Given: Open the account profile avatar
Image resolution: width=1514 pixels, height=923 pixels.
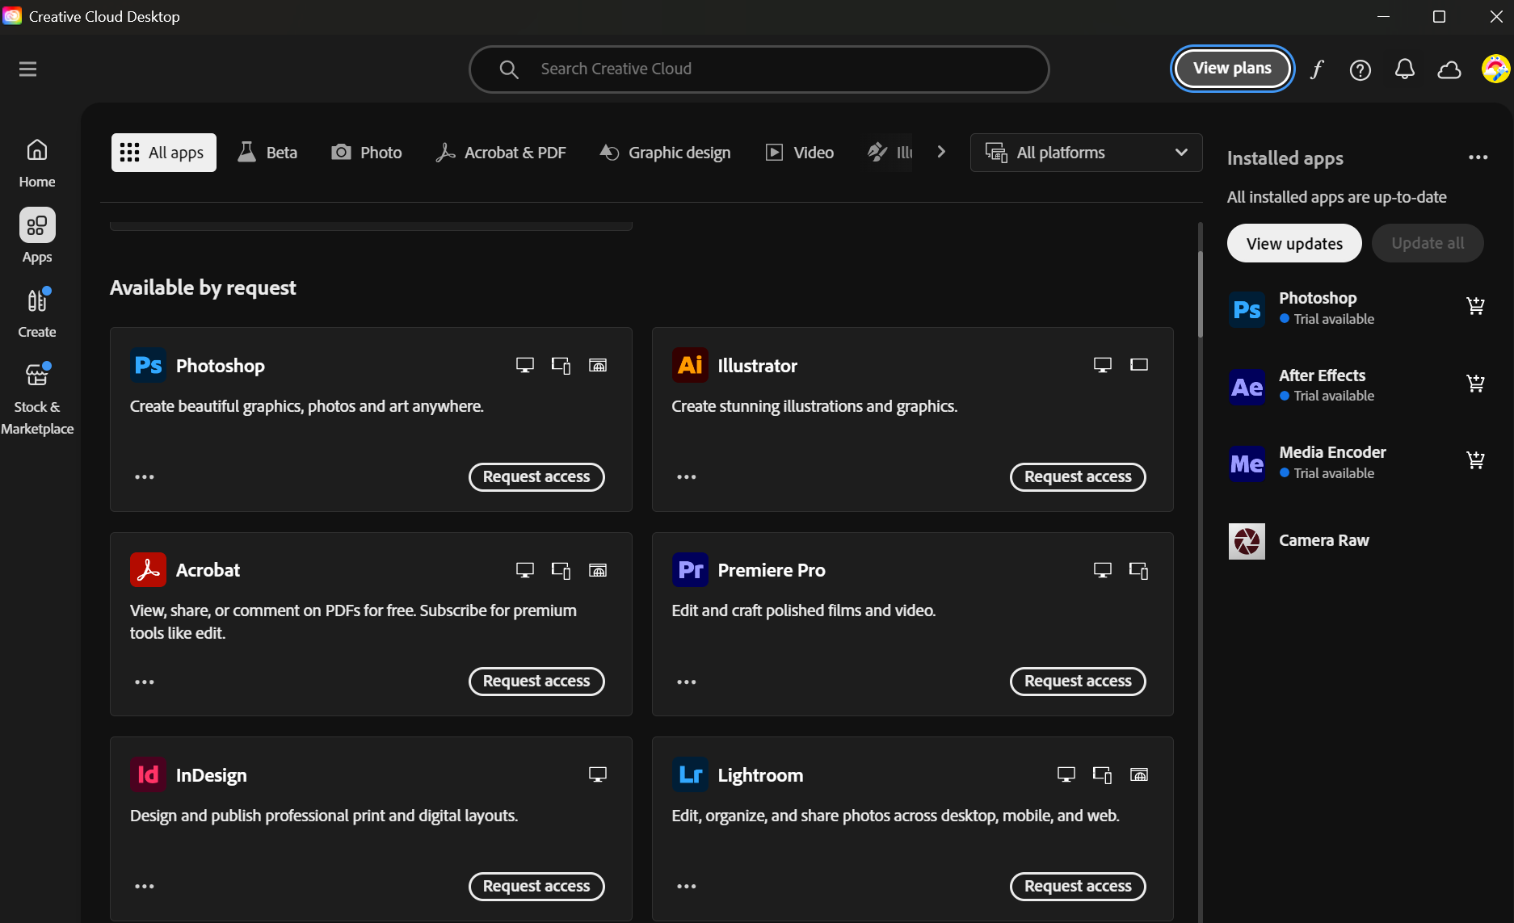Looking at the screenshot, I should click(x=1495, y=69).
